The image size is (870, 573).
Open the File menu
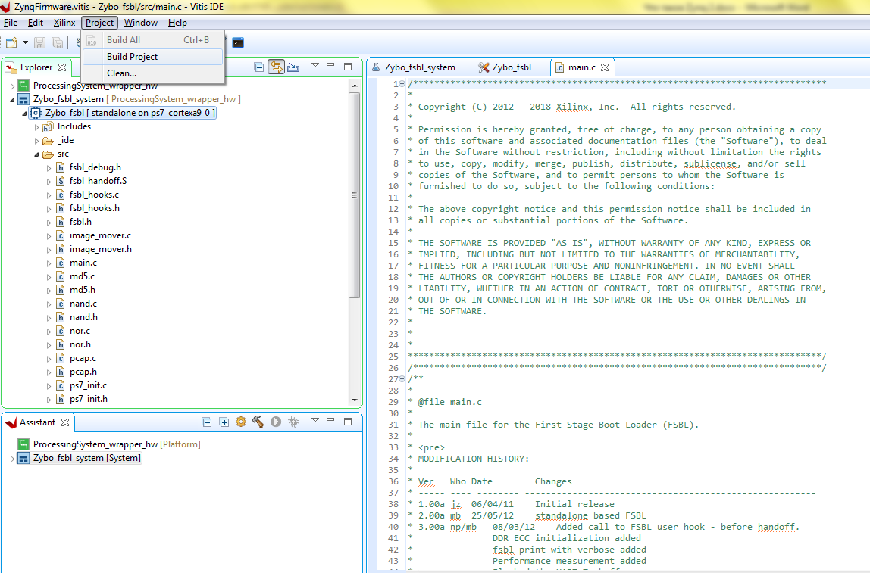coord(11,23)
